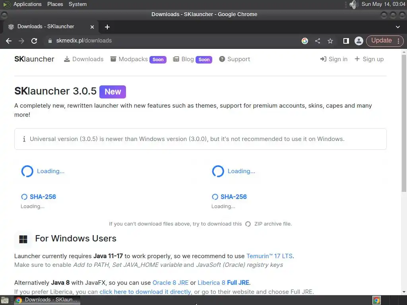The height and width of the screenshot is (305, 407).
Task: Click the left SHA-256 label
Action: 43,197
